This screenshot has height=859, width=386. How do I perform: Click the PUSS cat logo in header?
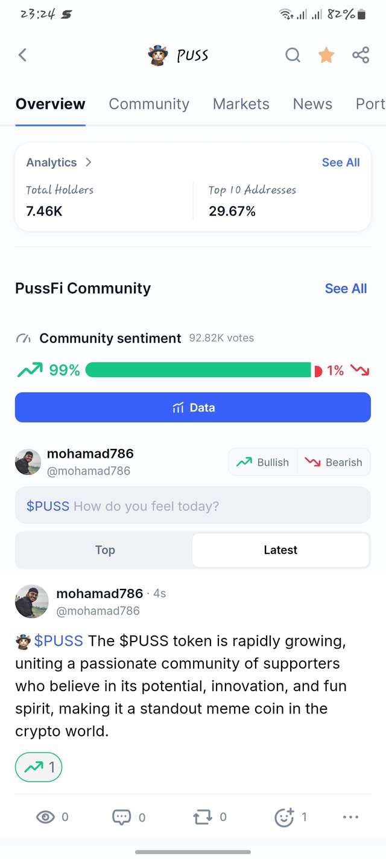click(158, 56)
